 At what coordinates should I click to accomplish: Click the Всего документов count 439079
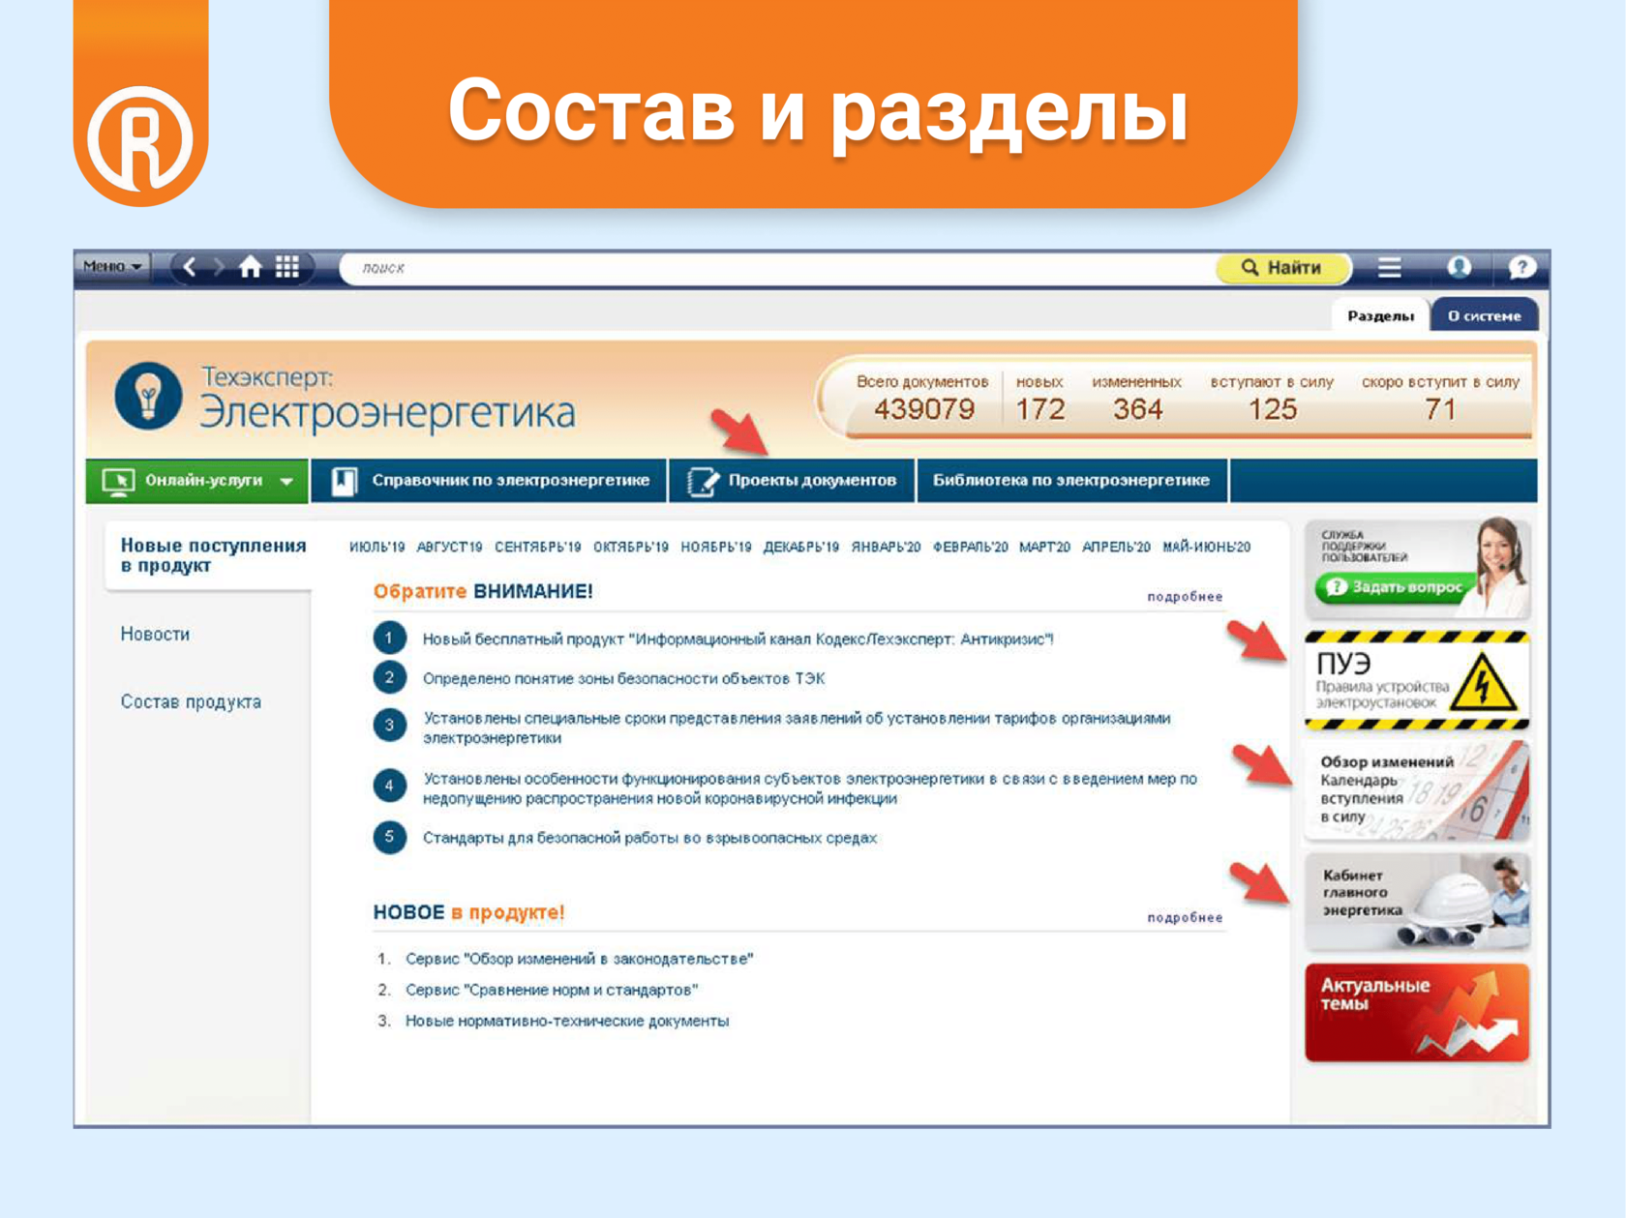tap(924, 409)
